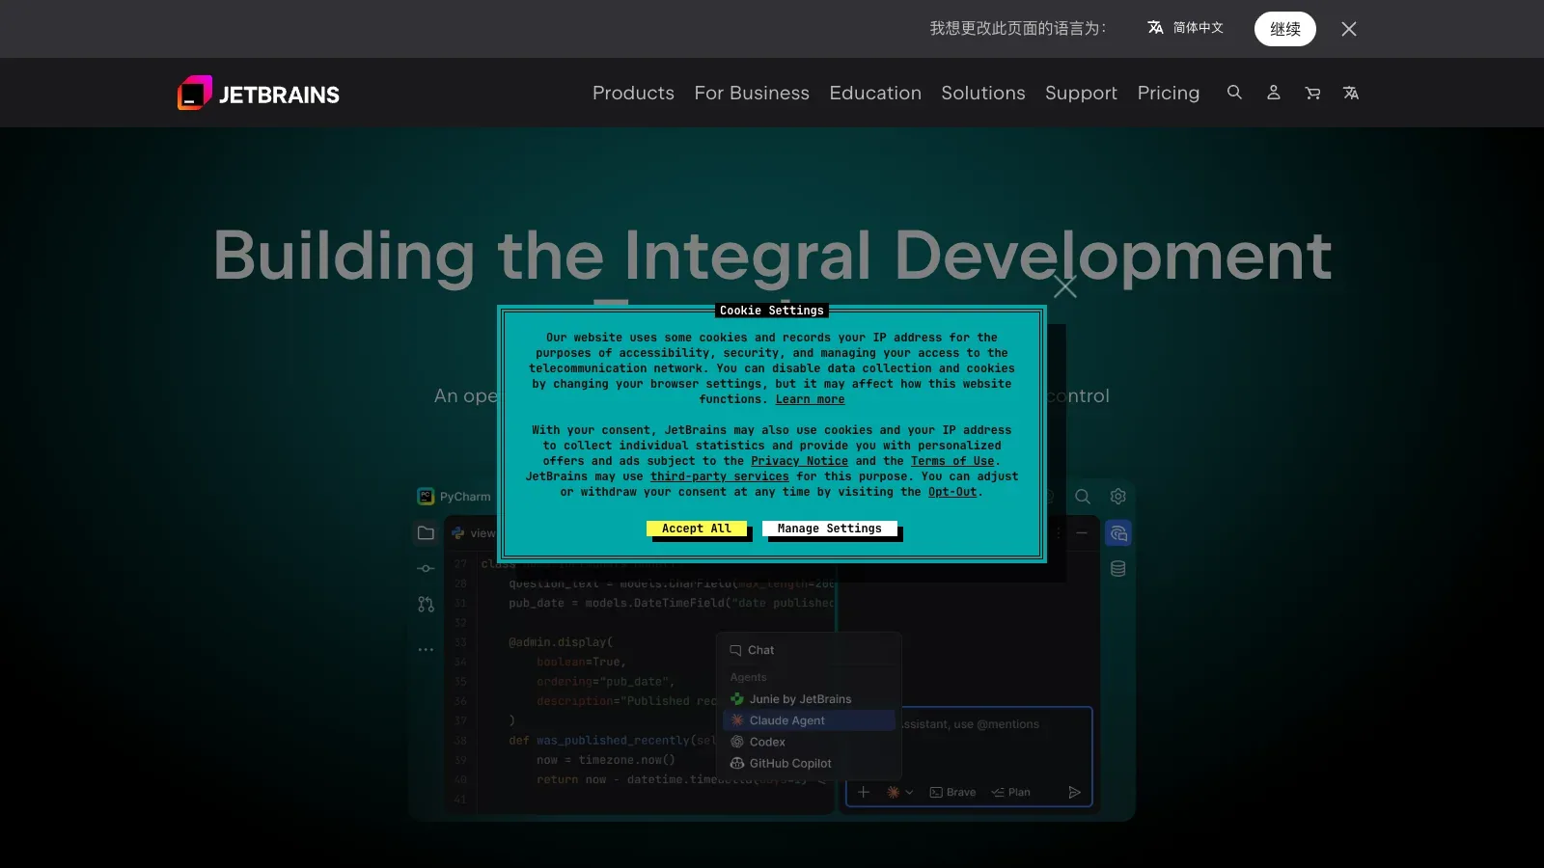1544x868 pixels.
Task: Open the Commit tool window icon
Action: tap(426, 569)
